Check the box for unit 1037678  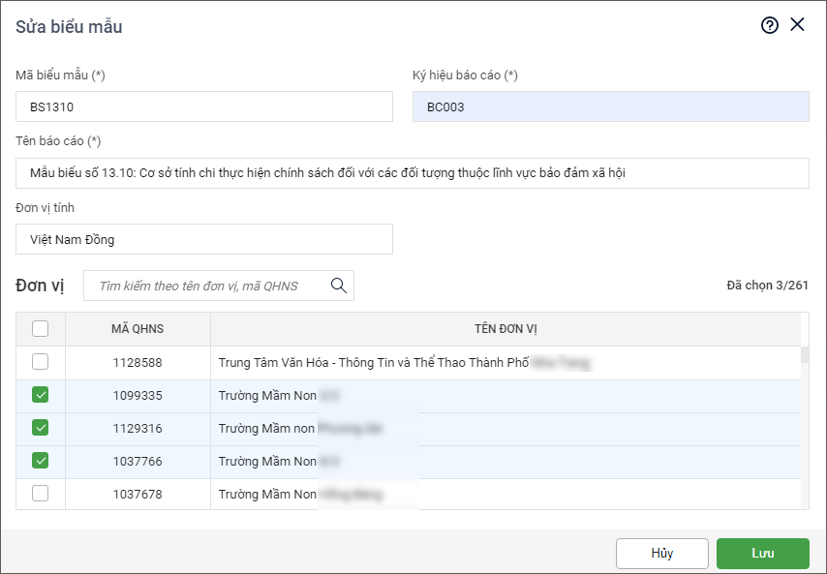[41, 494]
